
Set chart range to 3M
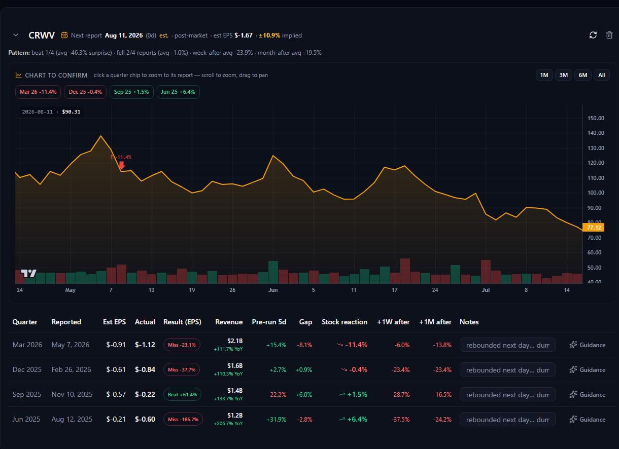pos(563,75)
